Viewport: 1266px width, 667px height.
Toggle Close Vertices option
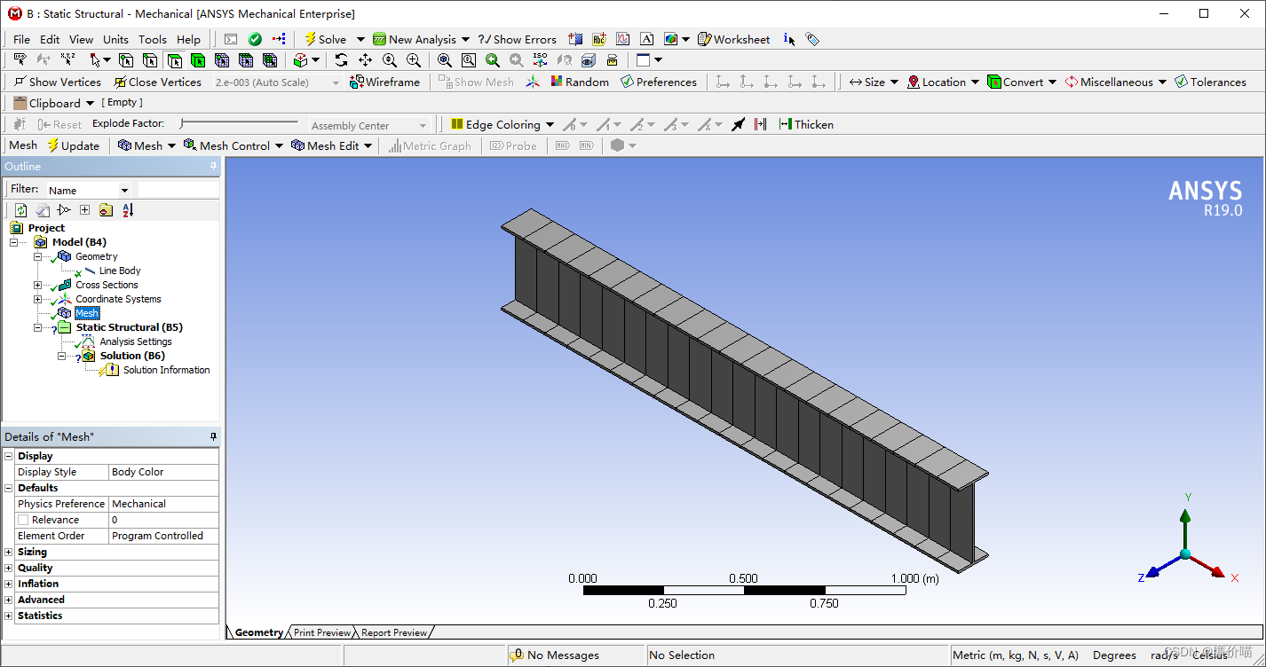[x=158, y=82]
